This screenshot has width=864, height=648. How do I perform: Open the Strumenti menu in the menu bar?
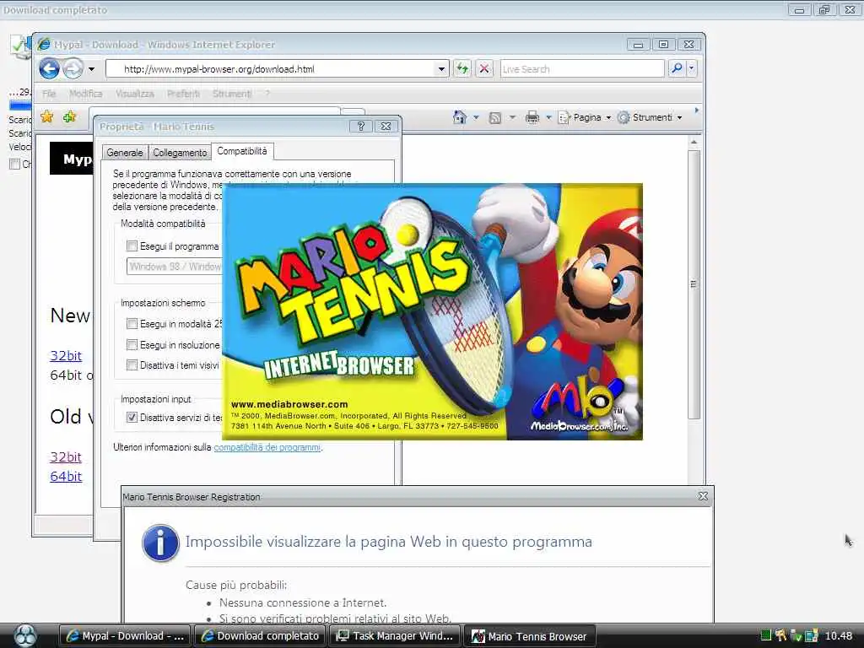click(x=232, y=94)
